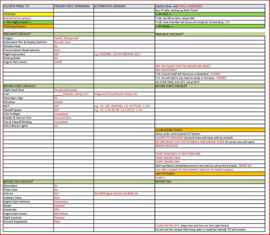
Task: Select the "MCP" checklist item
Action: [x=28, y=106]
